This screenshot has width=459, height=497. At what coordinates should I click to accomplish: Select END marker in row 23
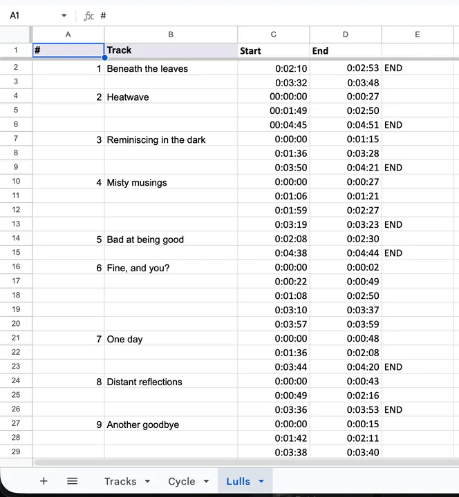(x=418, y=367)
